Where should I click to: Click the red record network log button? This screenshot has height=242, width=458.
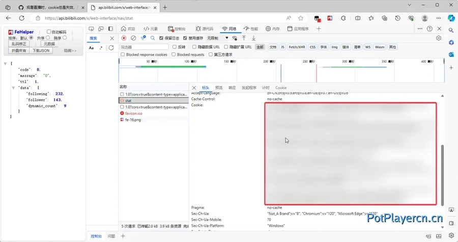tap(124, 38)
